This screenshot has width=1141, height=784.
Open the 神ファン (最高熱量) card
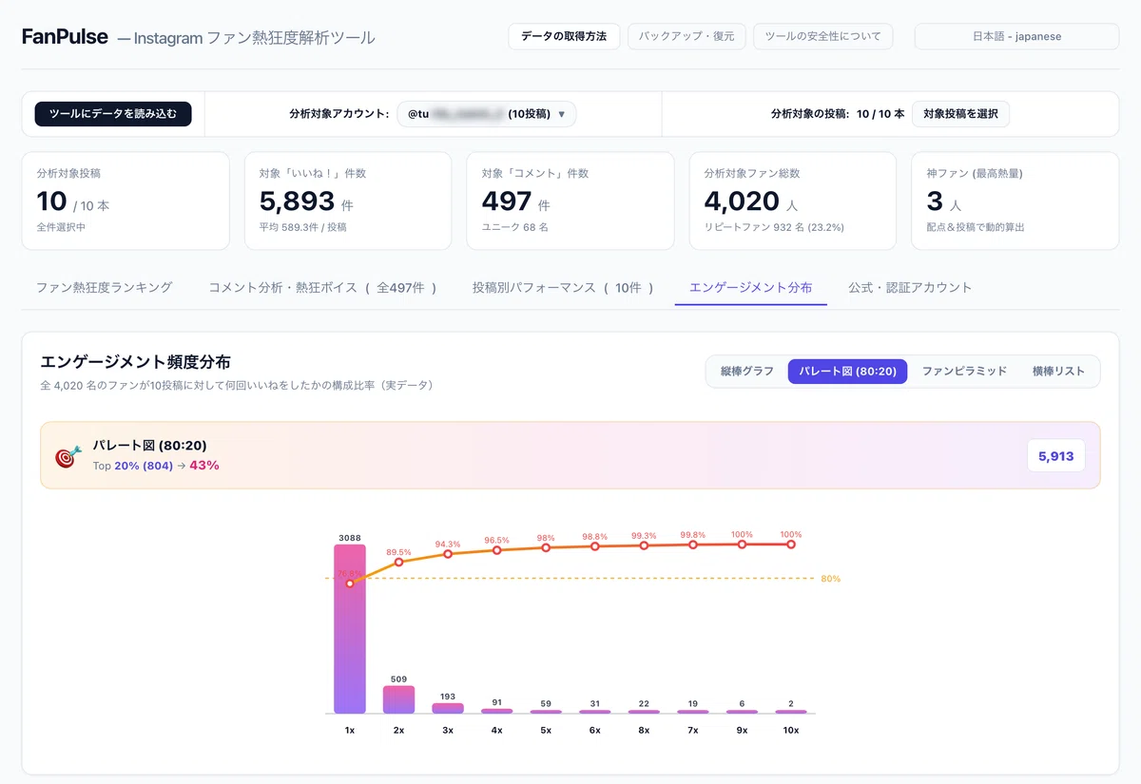(1015, 201)
